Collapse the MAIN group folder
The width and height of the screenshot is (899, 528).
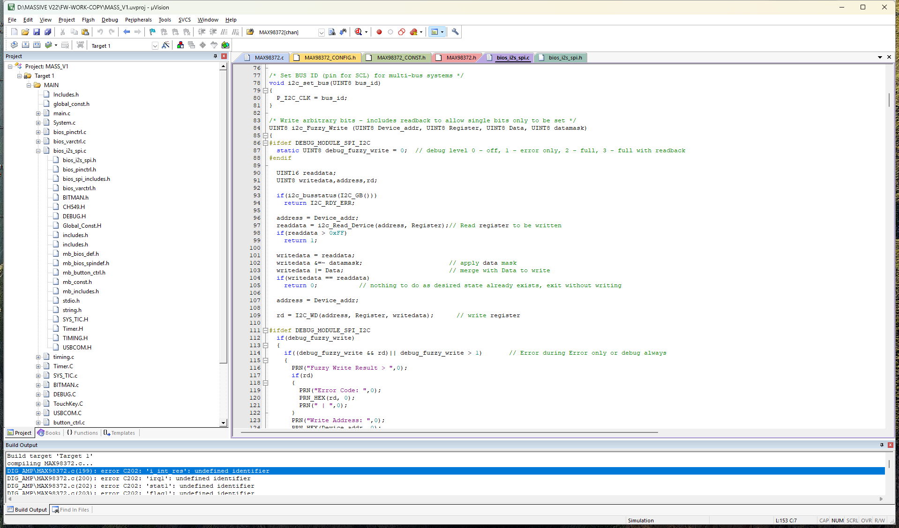29,85
